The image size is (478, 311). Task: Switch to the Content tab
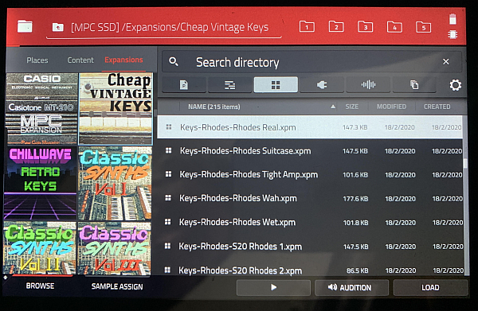click(80, 60)
